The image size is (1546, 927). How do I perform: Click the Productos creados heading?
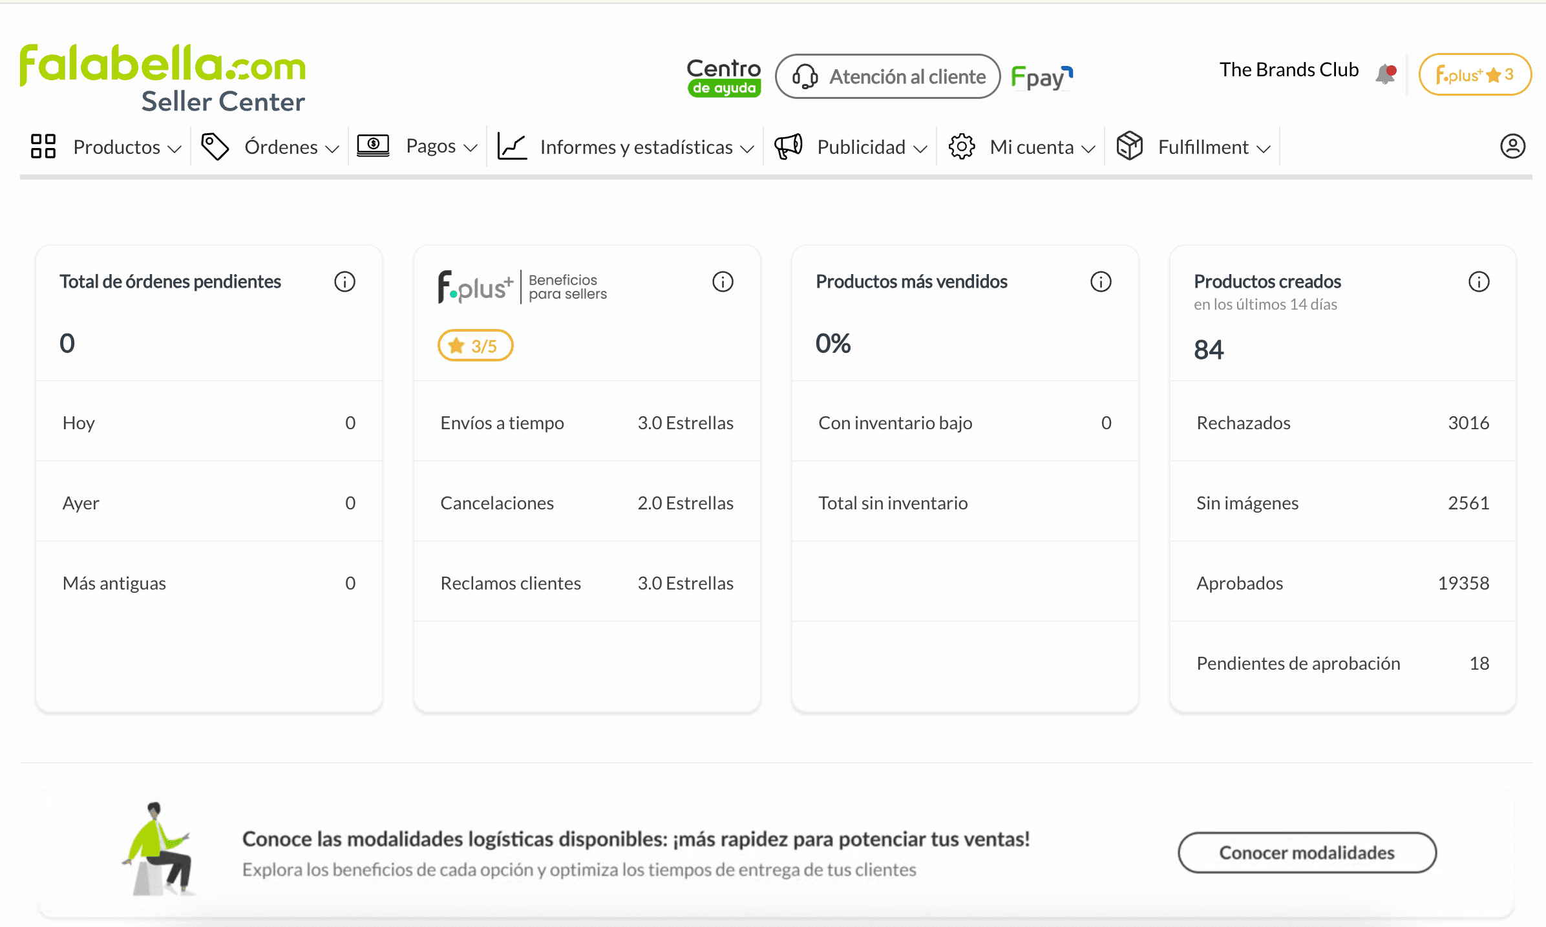(1267, 282)
